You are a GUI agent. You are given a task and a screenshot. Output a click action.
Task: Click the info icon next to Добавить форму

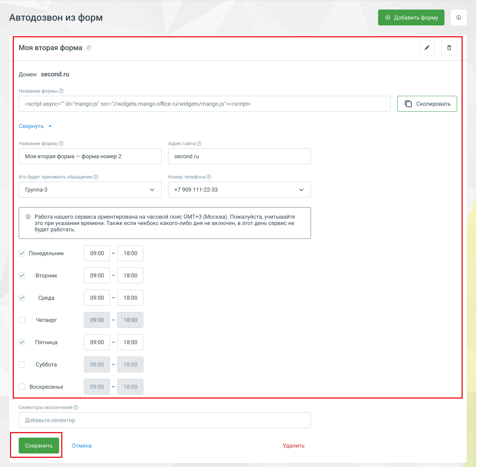(459, 17)
